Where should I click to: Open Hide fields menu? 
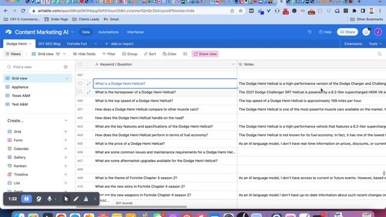pos(84,54)
